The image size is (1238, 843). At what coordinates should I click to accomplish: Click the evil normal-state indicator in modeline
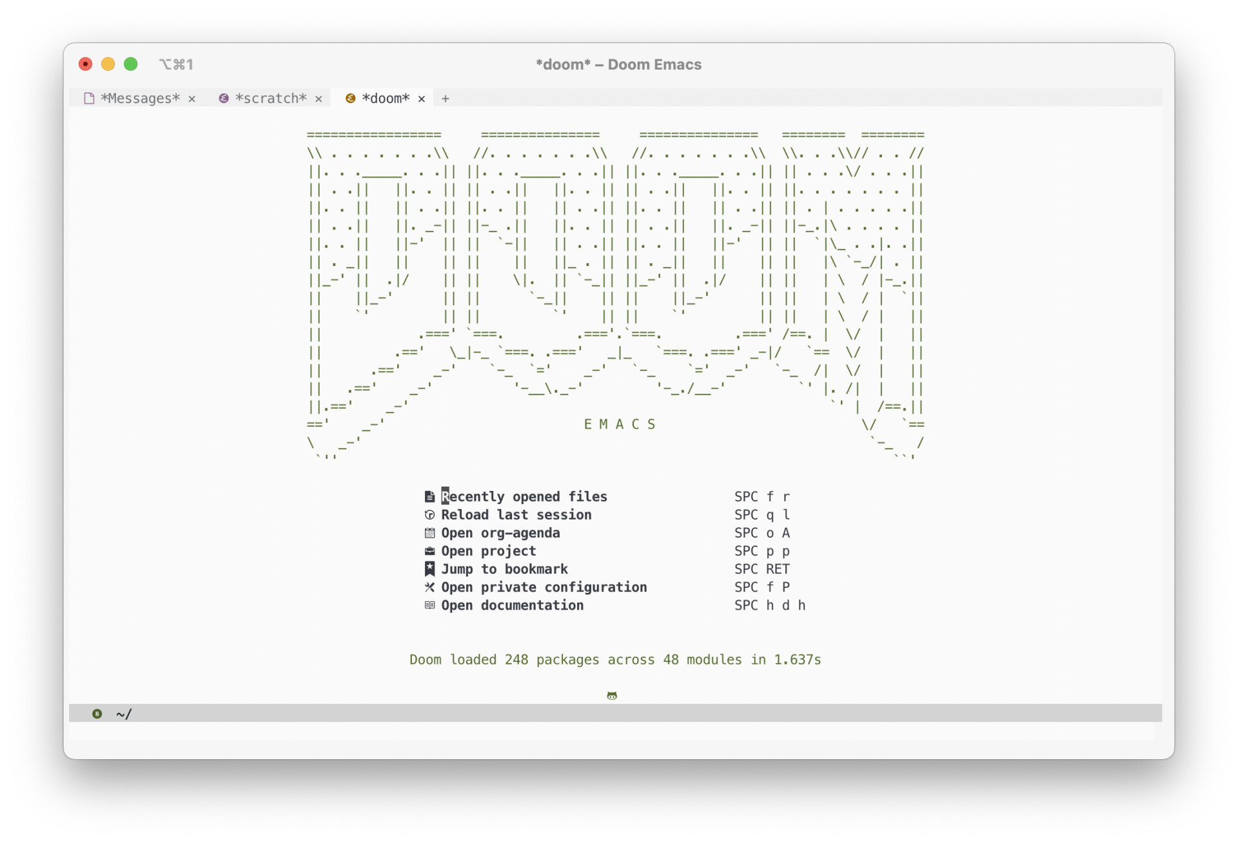tap(97, 713)
